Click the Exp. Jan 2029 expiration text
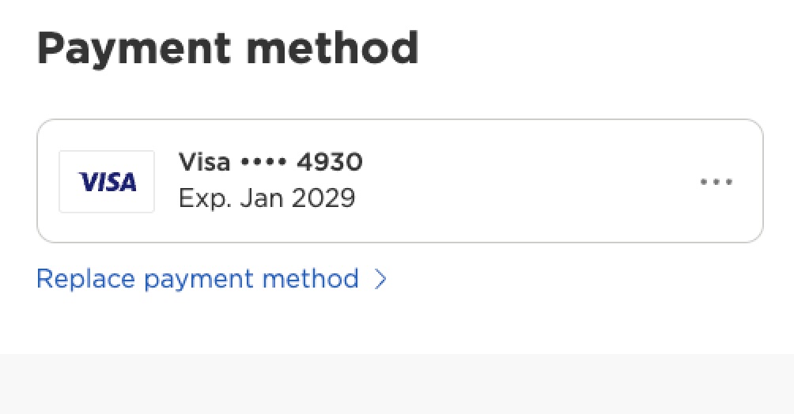 click(267, 198)
